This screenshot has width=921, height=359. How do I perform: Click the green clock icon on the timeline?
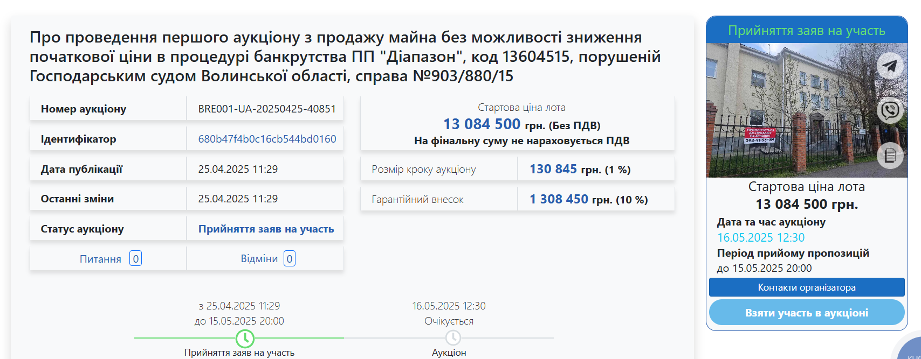tap(245, 338)
